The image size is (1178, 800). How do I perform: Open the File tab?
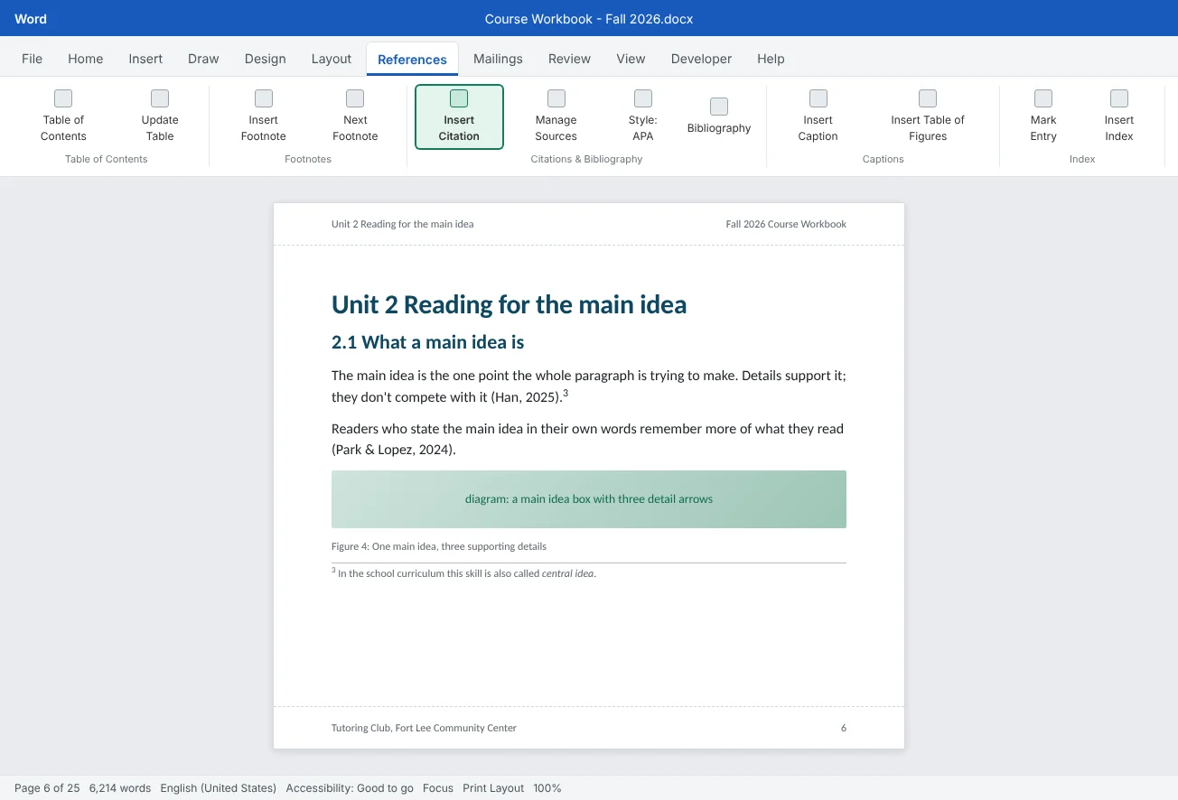[x=32, y=59]
